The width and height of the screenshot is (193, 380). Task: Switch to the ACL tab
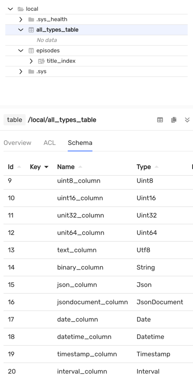pos(50,143)
